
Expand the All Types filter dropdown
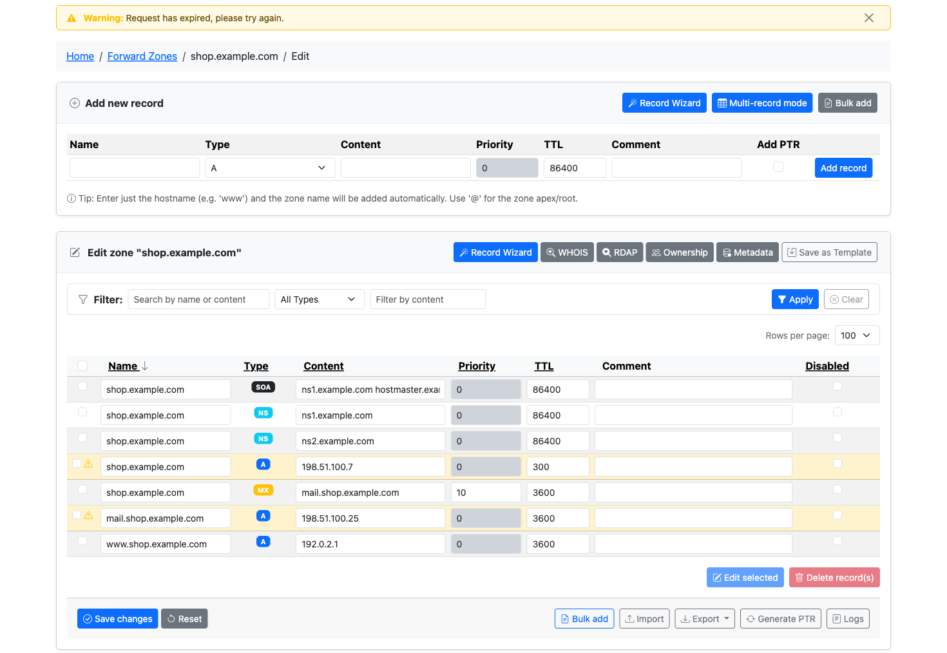[320, 299]
